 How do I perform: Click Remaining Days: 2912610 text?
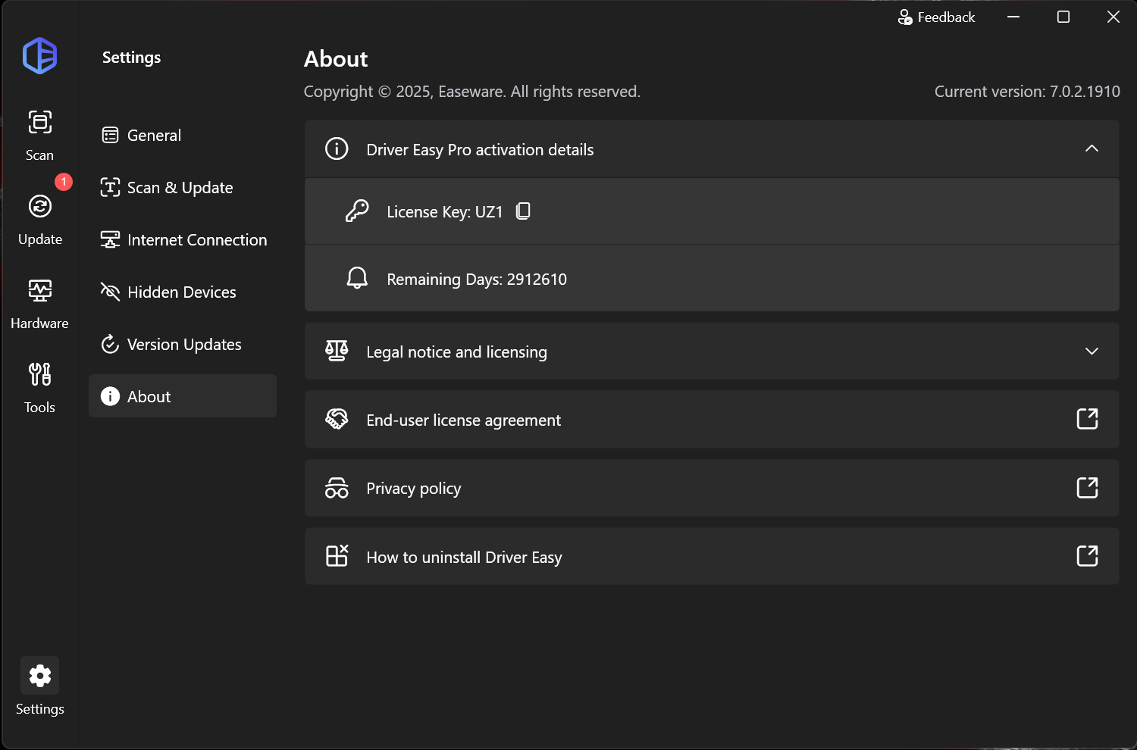coord(477,280)
